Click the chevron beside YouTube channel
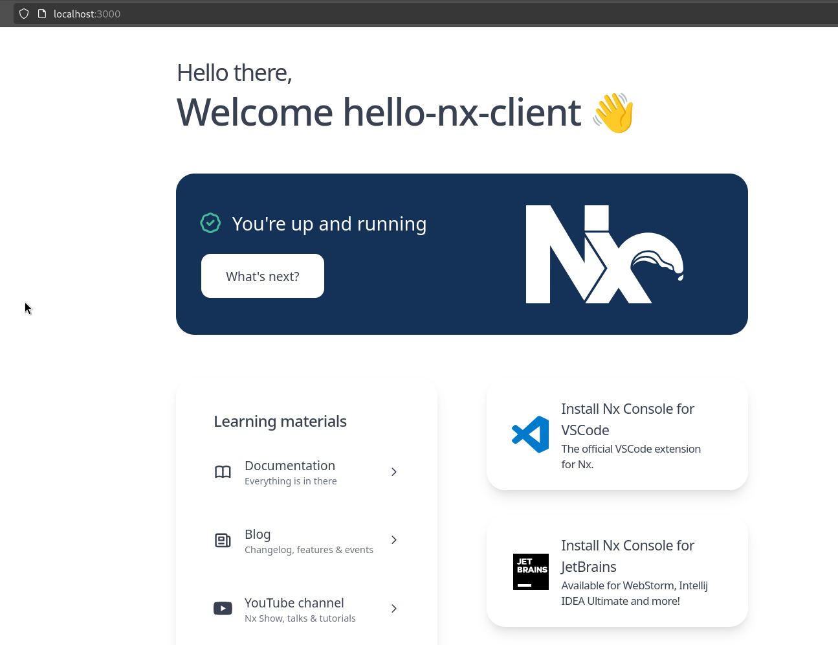Viewport: 838px width, 645px height. pos(393,609)
